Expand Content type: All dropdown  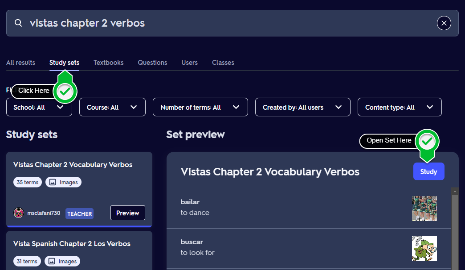point(399,107)
